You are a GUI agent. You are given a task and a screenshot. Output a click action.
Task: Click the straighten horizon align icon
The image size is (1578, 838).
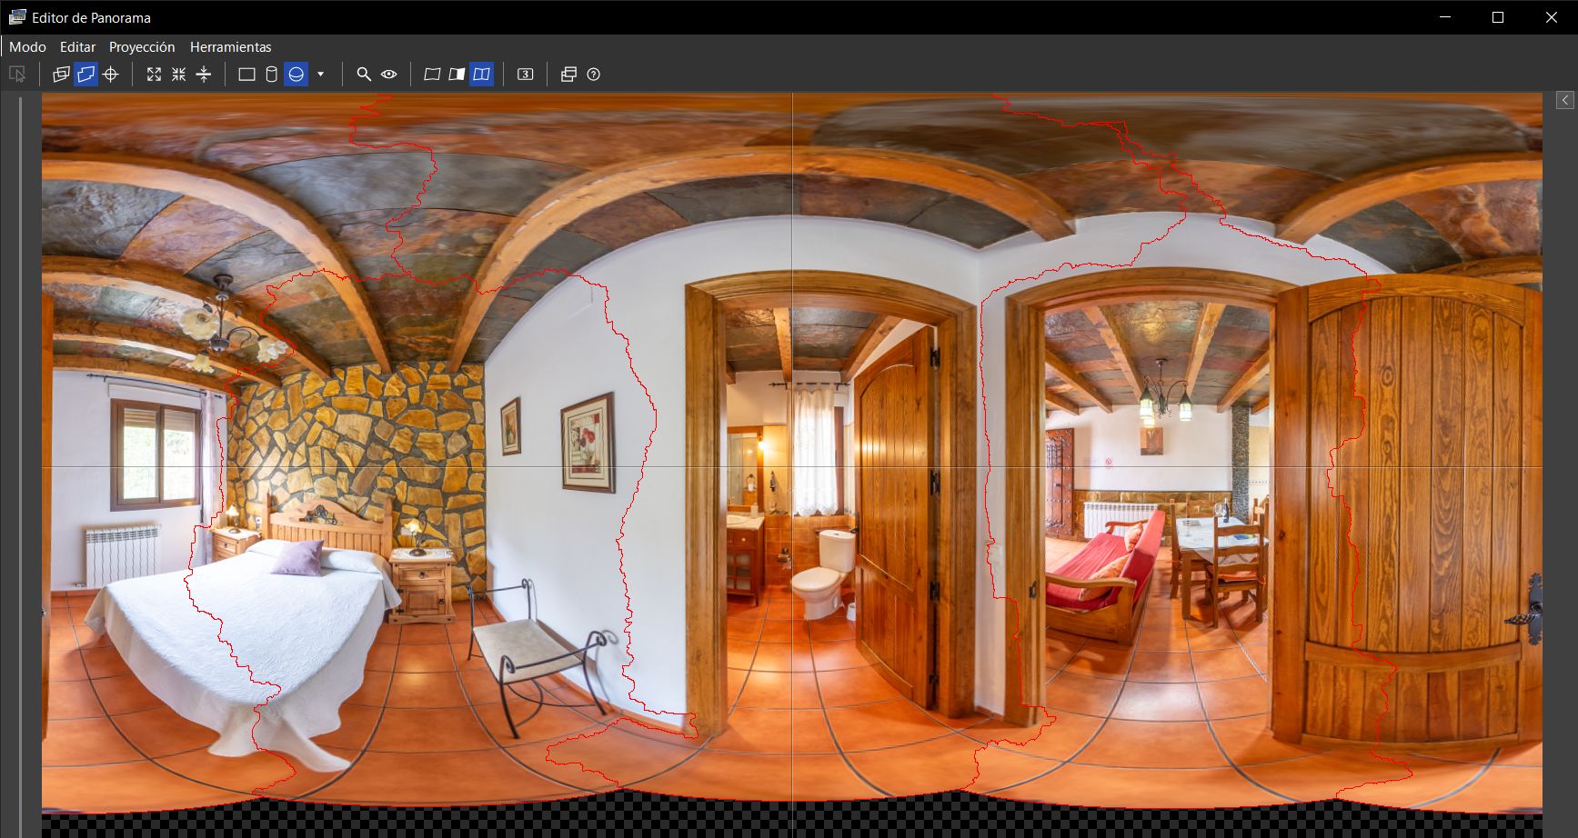click(x=204, y=75)
